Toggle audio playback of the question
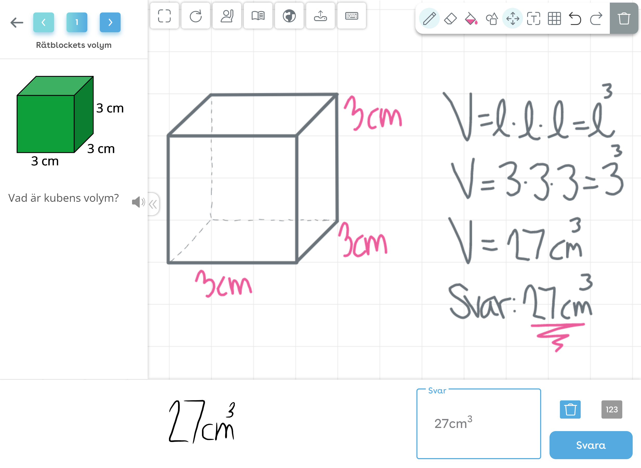This screenshot has height=468, width=641. [138, 202]
